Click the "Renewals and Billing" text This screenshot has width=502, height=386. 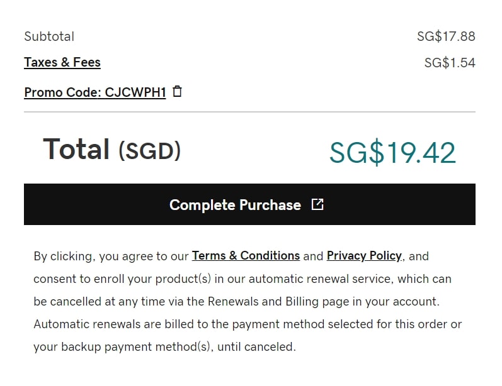[x=263, y=301]
